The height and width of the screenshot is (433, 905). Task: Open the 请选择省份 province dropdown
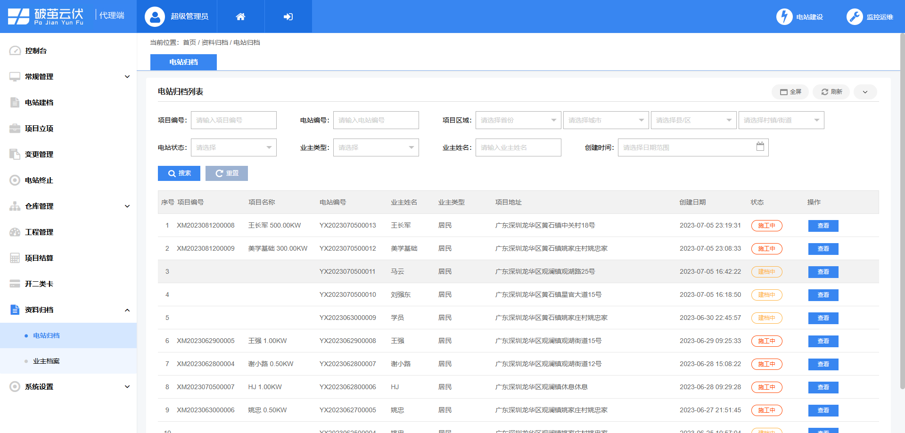click(x=517, y=120)
